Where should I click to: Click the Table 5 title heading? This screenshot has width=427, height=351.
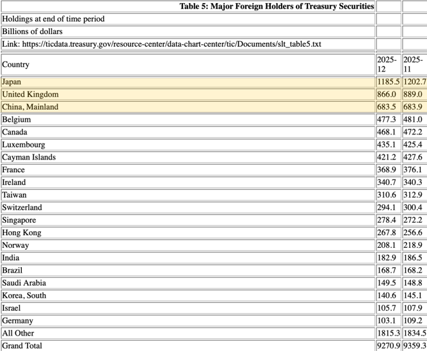coord(277,6)
